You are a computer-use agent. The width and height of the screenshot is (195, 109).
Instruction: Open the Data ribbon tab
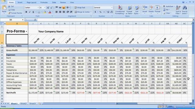[x=54, y=2]
